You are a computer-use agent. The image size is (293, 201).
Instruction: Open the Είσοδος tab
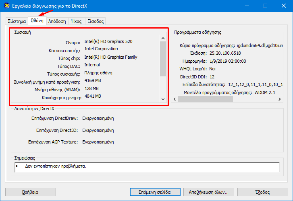coord(96,21)
